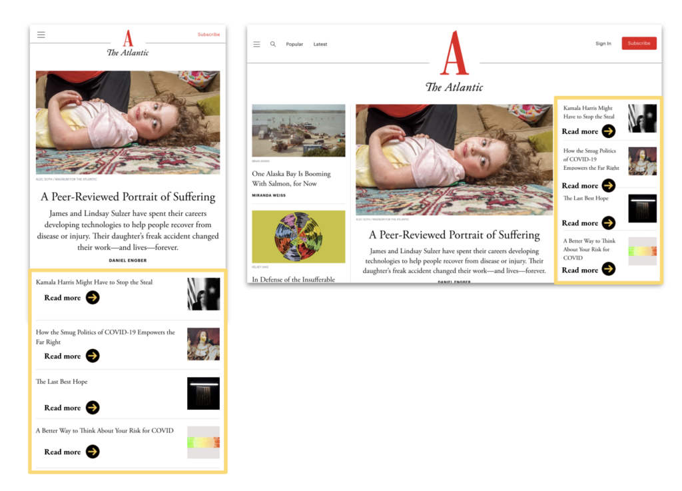Click Kamala Harris thumbnail in mobile list
682x491 pixels.
click(204, 294)
